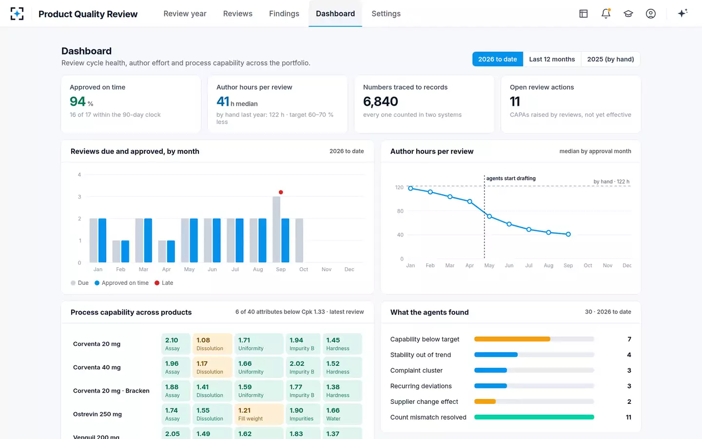This screenshot has width=702, height=439.
Task: Select the Dashboard tab
Action: point(335,14)
